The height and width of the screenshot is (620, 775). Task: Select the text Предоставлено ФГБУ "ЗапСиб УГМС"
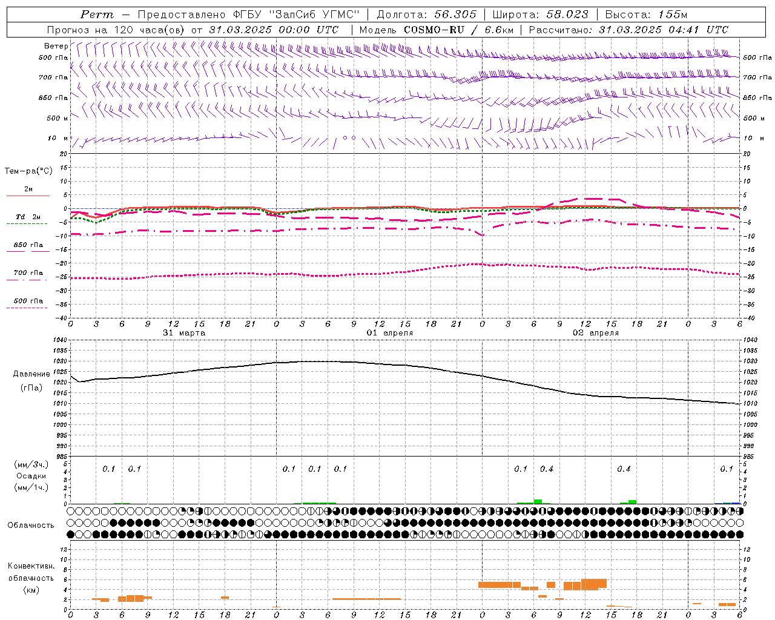(x=249, y=15)
